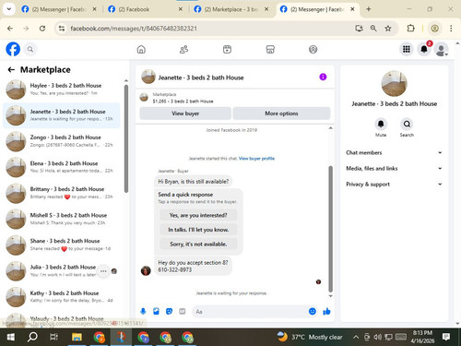Image resolution: width=461 pixels, height=346 pixels.
Task: Open the options ellipsis on Julia chat
Action: point(103,271)
